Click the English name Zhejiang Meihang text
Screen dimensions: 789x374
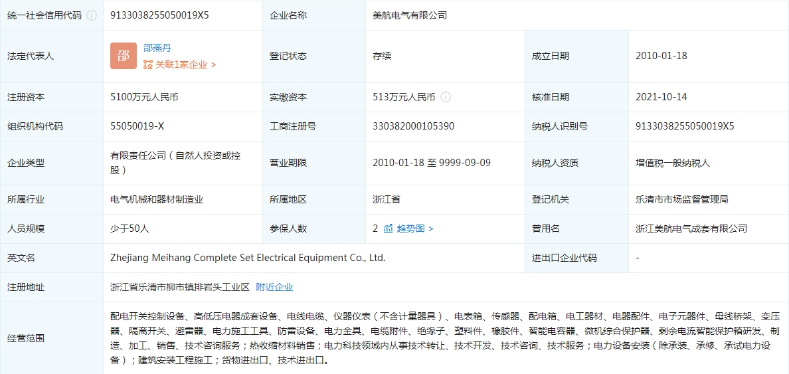pos(248,258)
